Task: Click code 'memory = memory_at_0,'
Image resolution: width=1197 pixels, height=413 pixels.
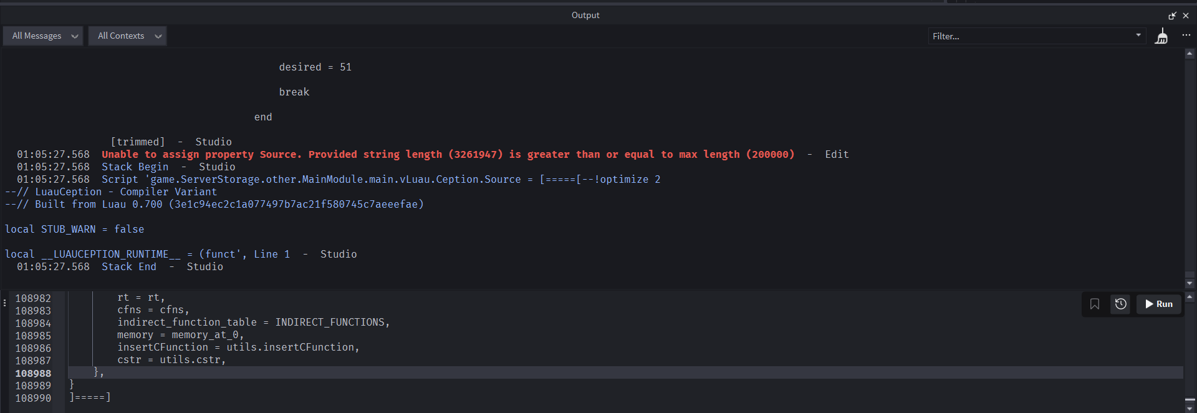Action: (181, 334)
